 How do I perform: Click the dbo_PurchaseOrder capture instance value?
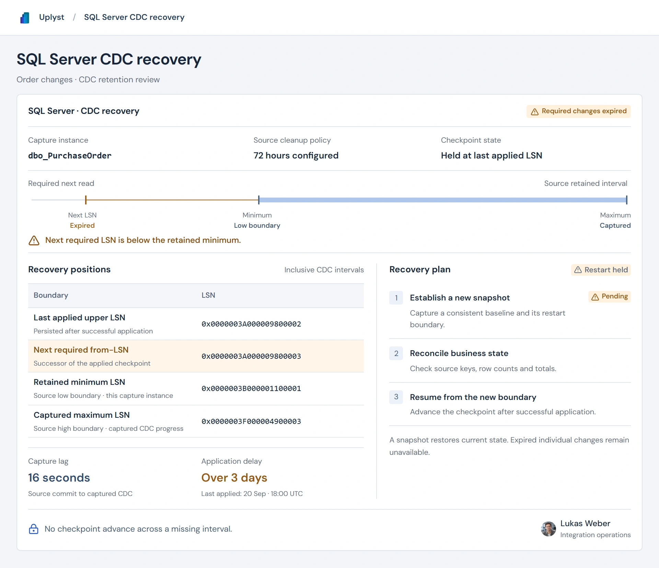[70, 156]
